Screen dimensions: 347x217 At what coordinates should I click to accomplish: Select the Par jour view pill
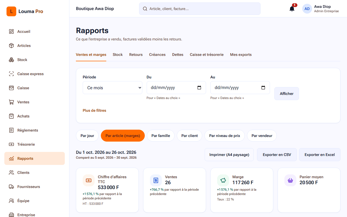pos(87,136)
